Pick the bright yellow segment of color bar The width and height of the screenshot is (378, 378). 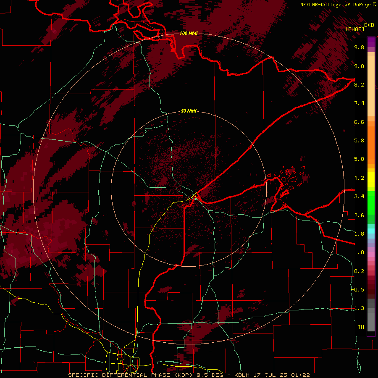click(371, 180)
